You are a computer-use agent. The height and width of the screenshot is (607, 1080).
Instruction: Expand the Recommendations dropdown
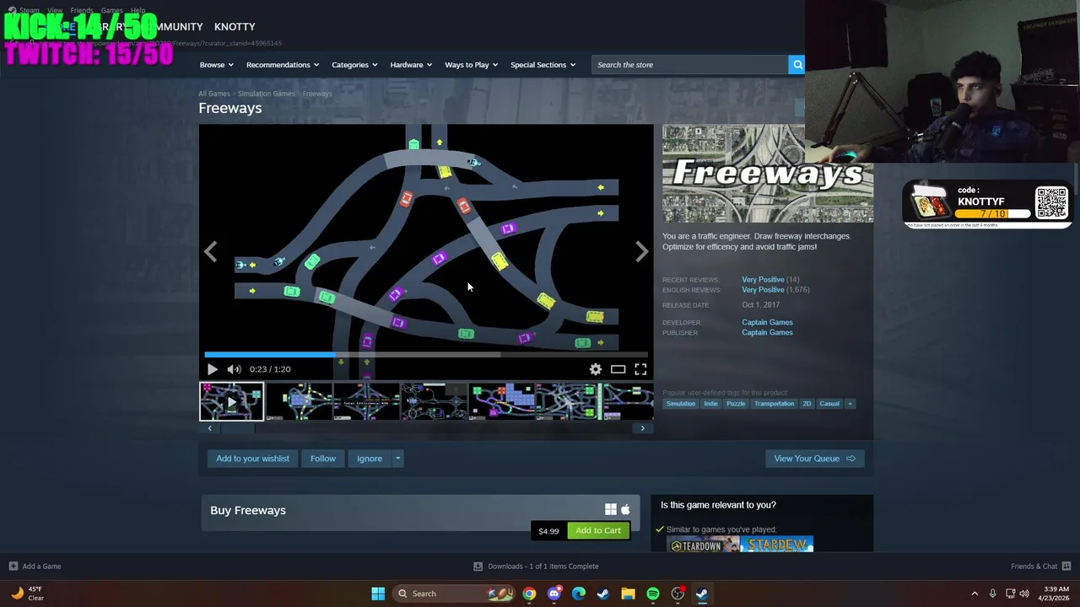(x=282, y=65)
